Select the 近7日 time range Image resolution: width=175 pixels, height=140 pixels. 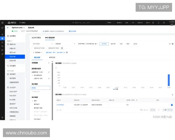tap(135, 44)
